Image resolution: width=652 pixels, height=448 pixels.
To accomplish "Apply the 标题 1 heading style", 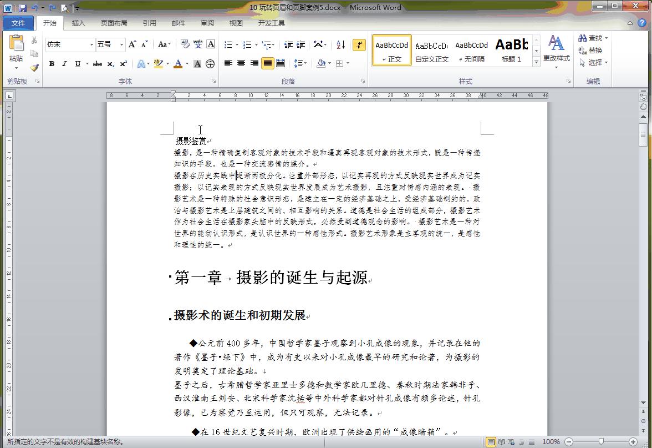I will click(x=511, y=51).
